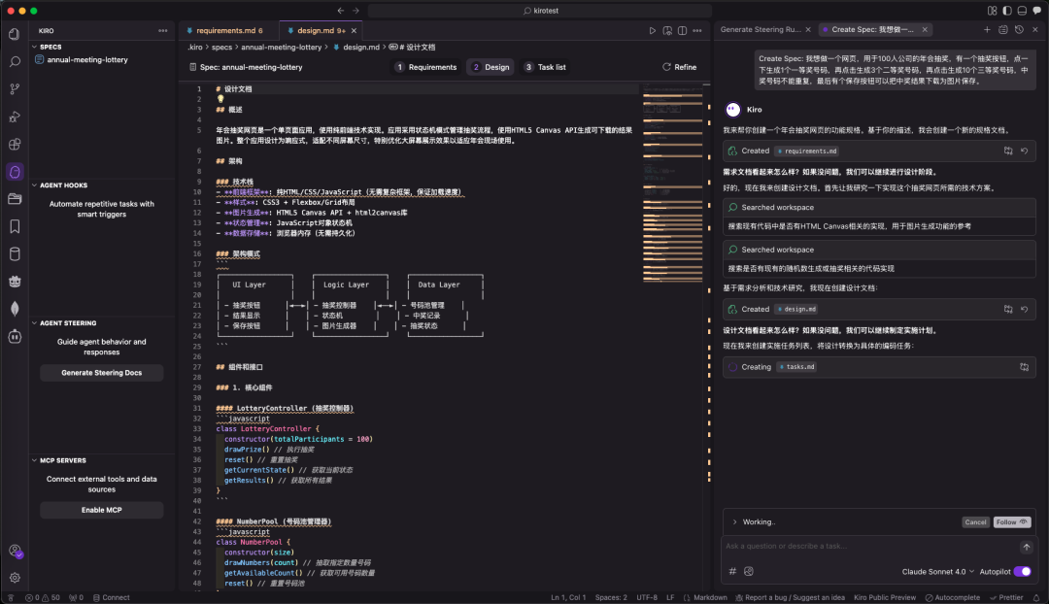The image size is (1049, 604).
Task: Open the Search view in activity bar
Action: point(14,61)
